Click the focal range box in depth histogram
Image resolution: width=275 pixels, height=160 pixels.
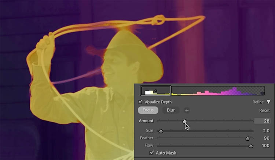coord(156,91)
